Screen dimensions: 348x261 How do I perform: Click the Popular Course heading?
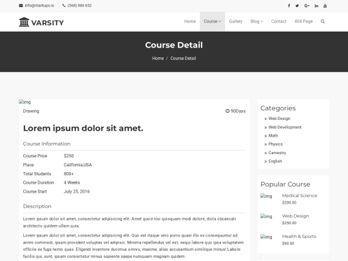click(x=285, y=184)
